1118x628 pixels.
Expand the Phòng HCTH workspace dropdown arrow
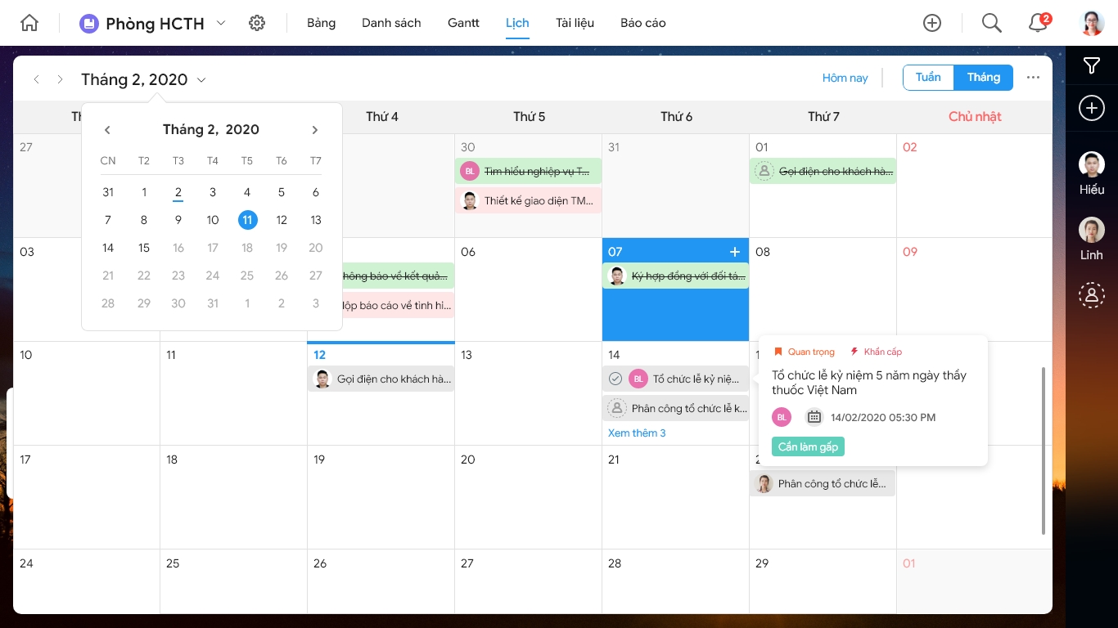221,23
